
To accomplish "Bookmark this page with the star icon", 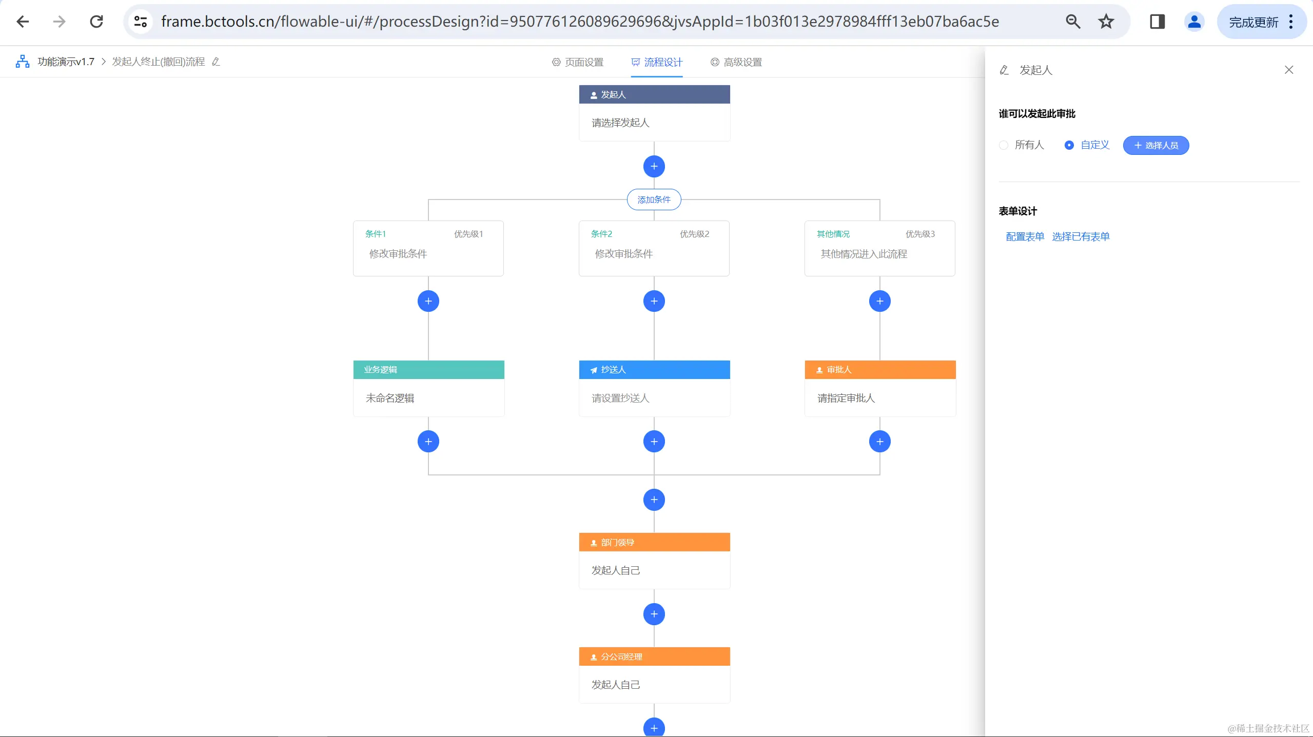I will tap(1106, 22).
